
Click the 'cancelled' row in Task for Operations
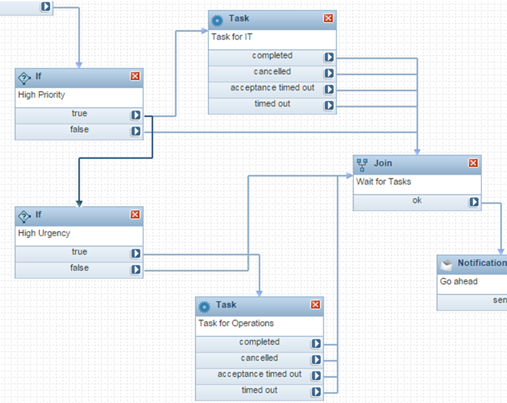(259, 358)
